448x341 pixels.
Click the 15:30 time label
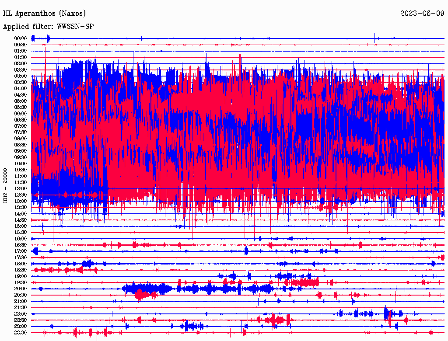[x=21, y=232]
